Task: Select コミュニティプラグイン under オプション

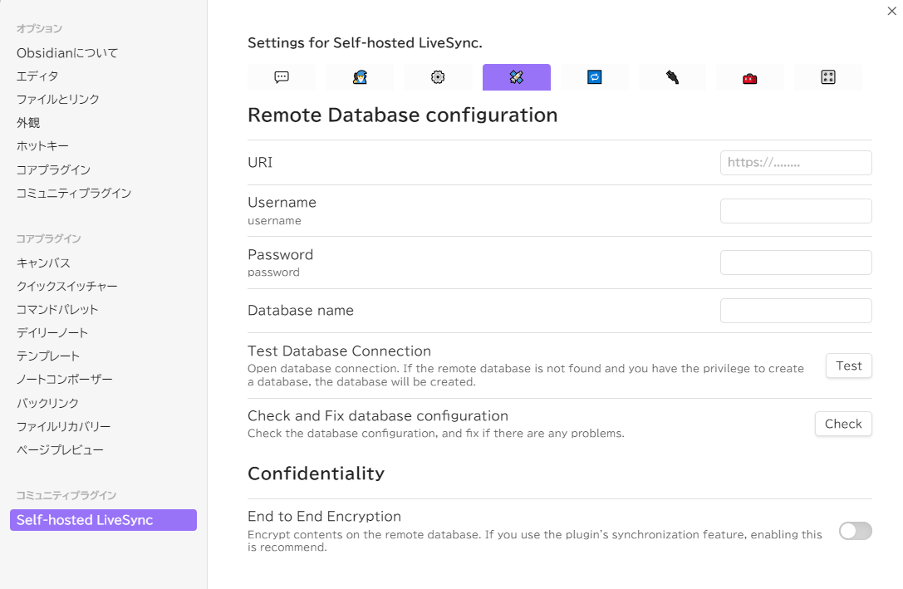Action: coord(74,193)
